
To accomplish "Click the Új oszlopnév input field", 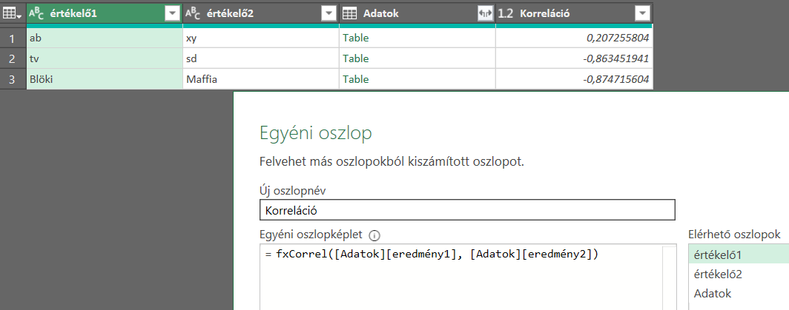I will [x=467, y=210].
